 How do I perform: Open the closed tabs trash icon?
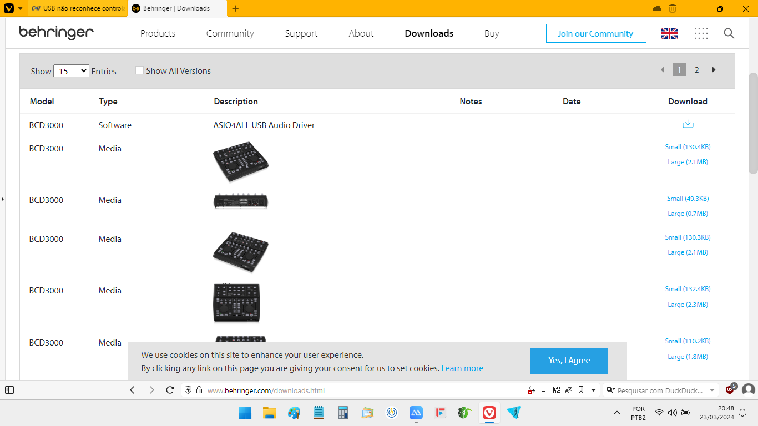(673, 8)
